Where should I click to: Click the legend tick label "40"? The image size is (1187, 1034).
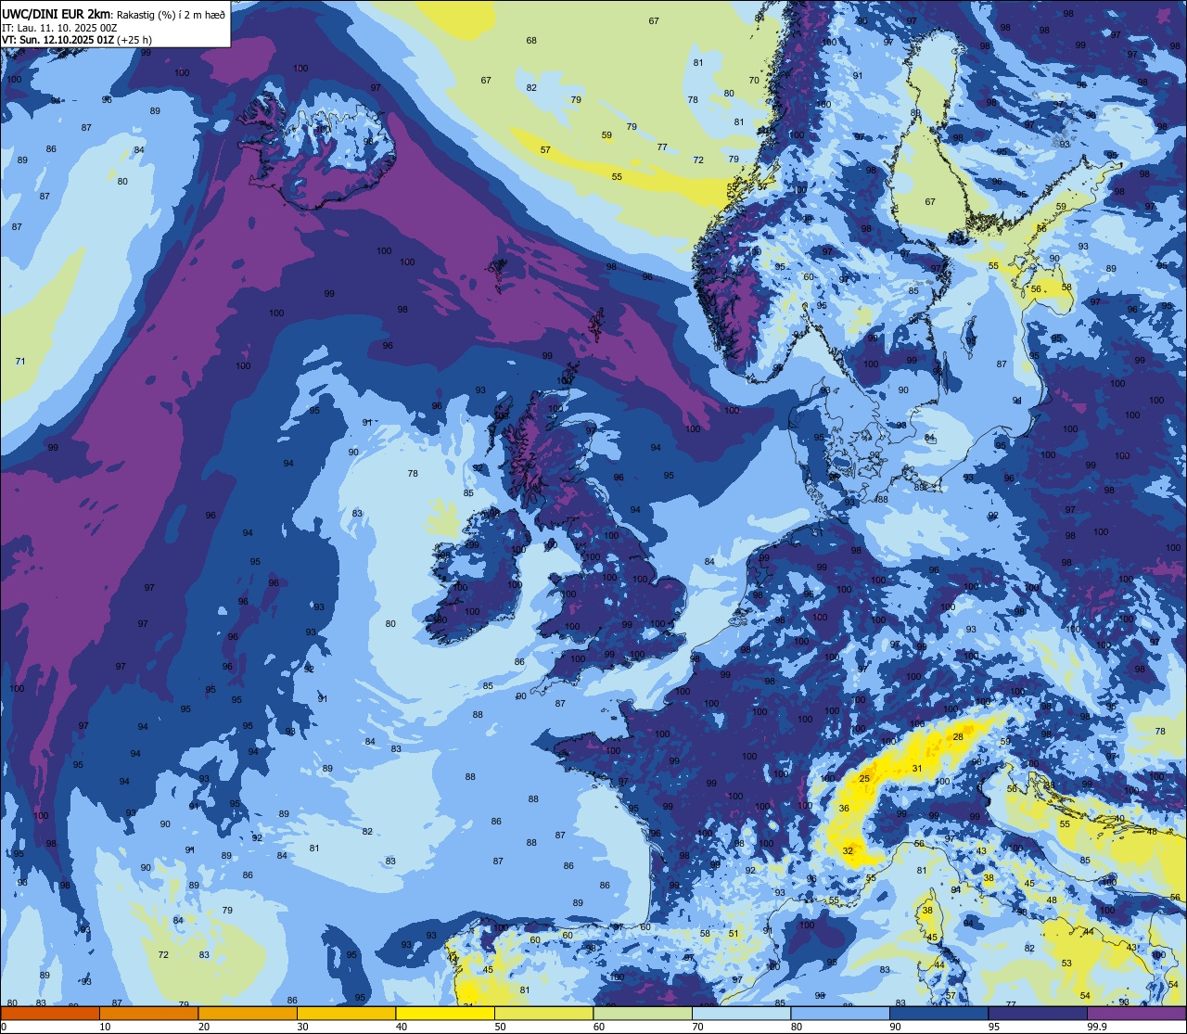click(x=401, y=1027)
